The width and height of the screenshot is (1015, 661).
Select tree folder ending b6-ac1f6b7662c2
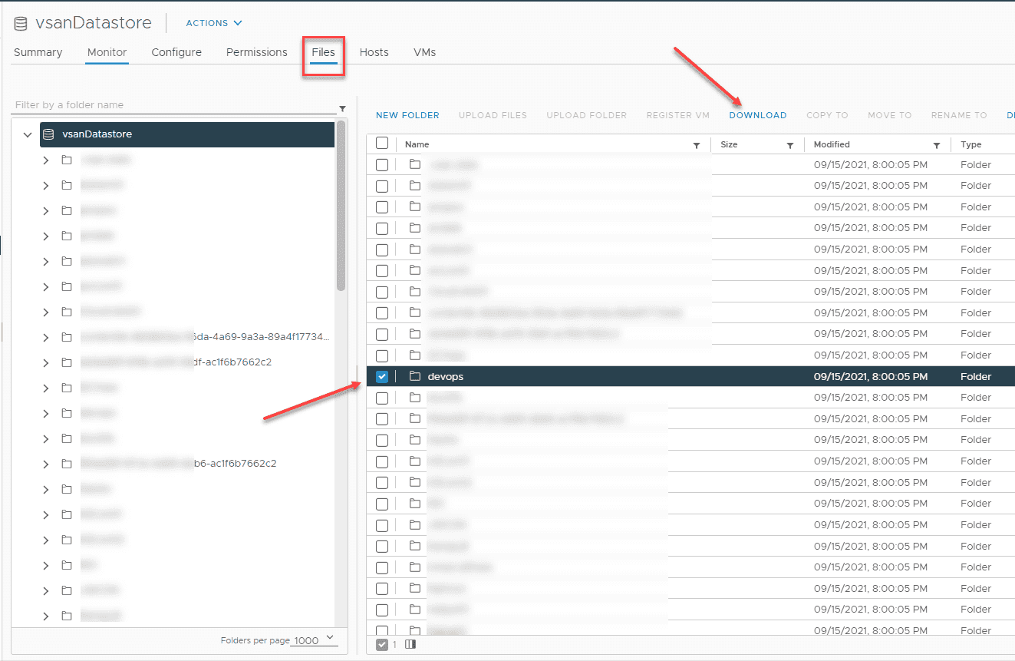pyautogui.click(x=179, y=464)
